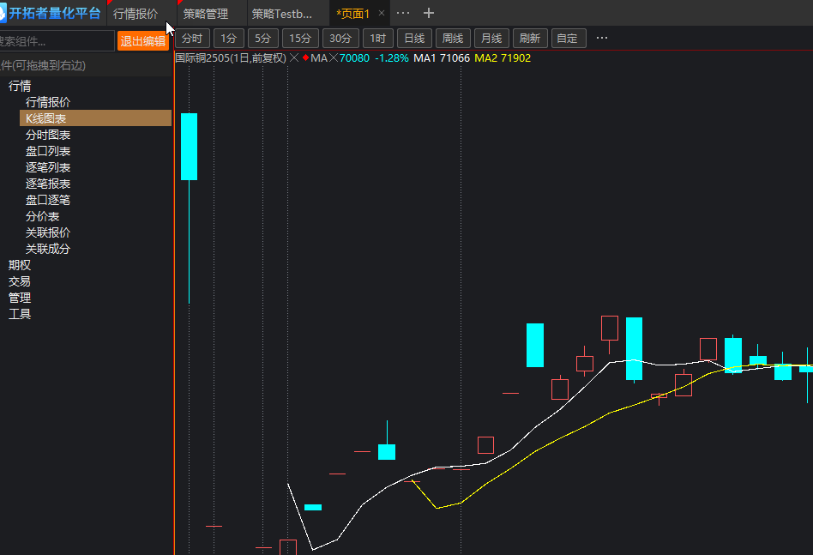Select the *页面1 tab
Image resolution: width=813 pixels, height=555 pixels.
click(353, 14)
